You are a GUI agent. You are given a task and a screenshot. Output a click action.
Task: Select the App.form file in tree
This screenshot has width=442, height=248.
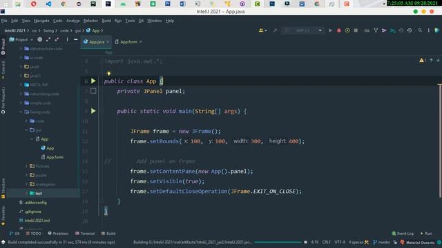pyautogui.click(x=52, y=157)
